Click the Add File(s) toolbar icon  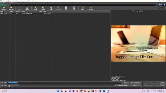click(4, 8)
